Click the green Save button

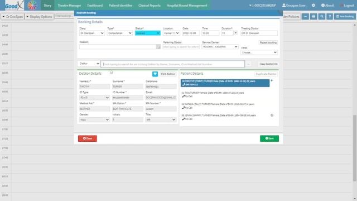[269, 138]
